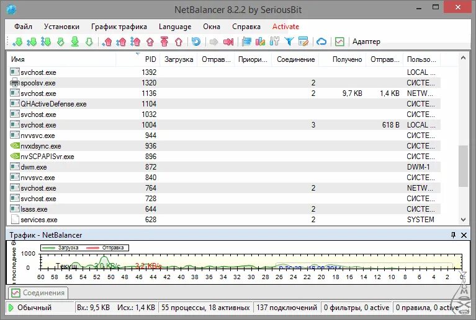
Task: Click the blue circular reset arrow icon
Action: coord(196,41)
